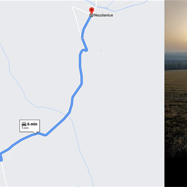The image size is (187, 187).
Task: Click the building outline southeast of Nezdenice
Action: 111,24
